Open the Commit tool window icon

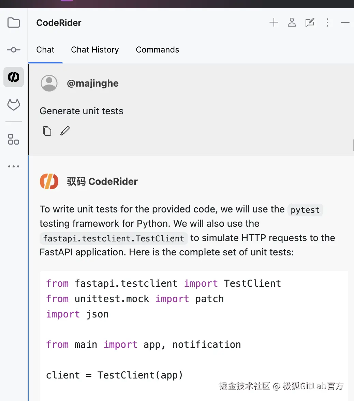pyautogui.click(x=14, y=50)
